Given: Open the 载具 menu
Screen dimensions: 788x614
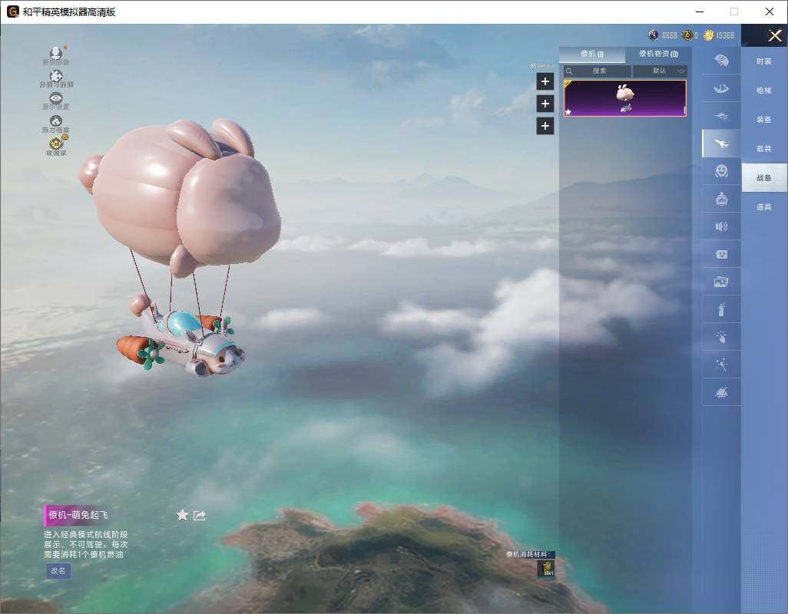Looking at the screenshot, I should [764, 149].
